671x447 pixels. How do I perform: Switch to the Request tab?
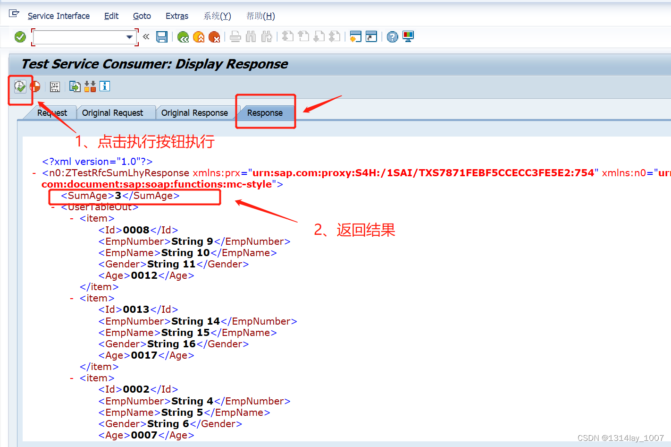click(52, 113)
